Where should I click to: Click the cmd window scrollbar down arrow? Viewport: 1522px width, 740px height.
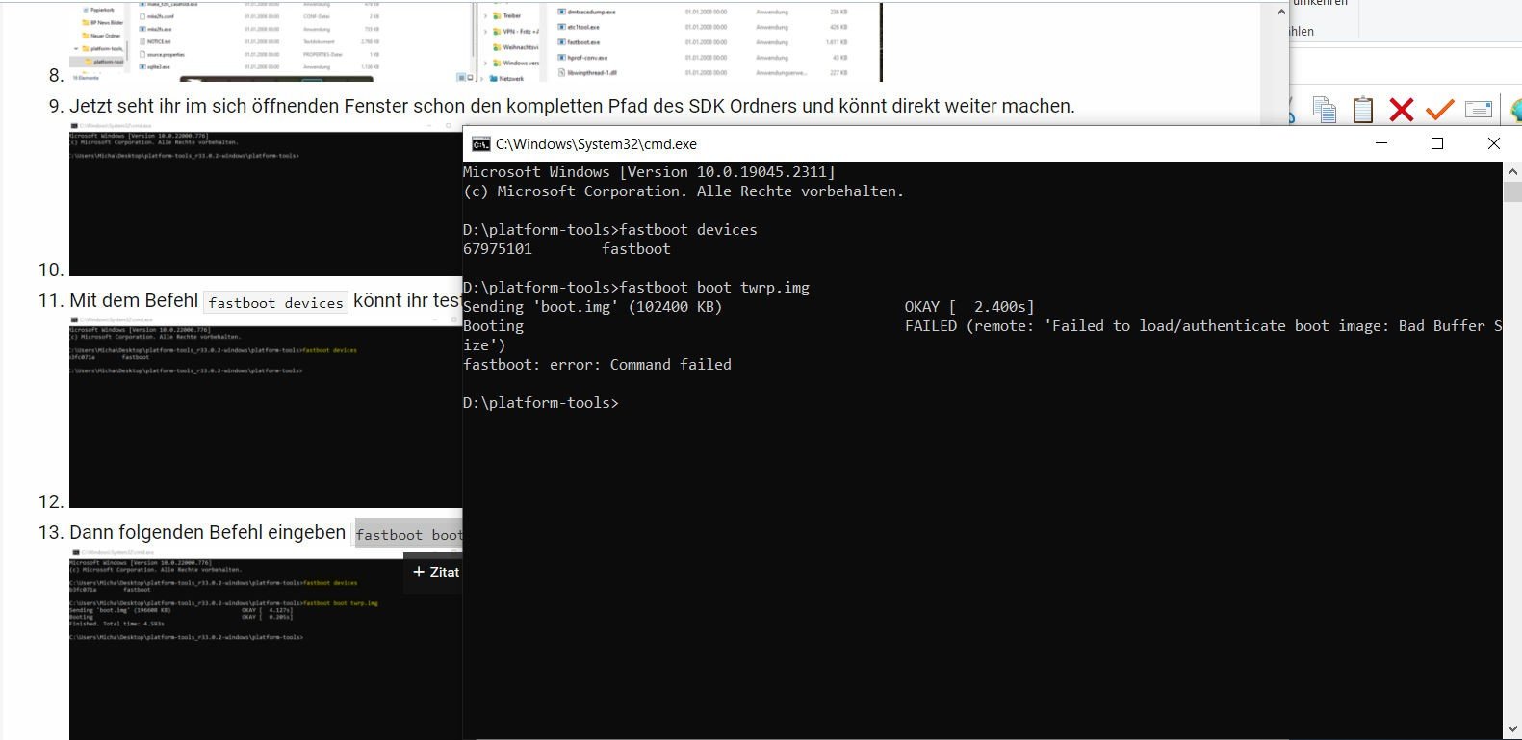(x=1511, y=729)
